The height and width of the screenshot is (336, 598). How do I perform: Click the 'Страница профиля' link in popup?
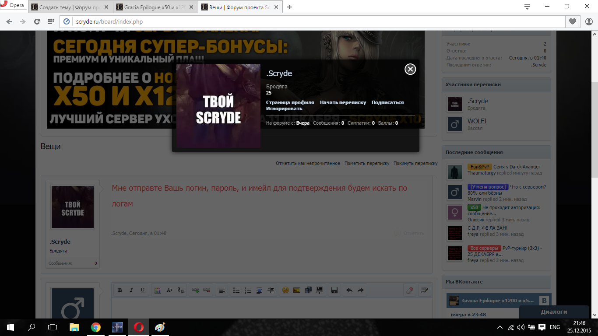point(290,102)
